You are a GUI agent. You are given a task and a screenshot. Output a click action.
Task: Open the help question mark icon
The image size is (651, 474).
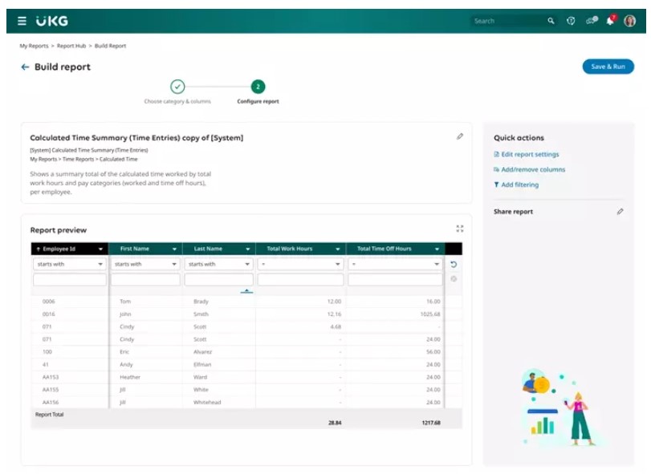tap(571, 21)
